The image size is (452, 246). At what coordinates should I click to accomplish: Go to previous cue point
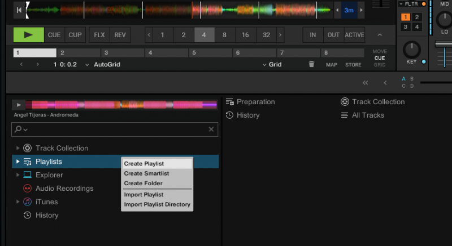(21, 65)
